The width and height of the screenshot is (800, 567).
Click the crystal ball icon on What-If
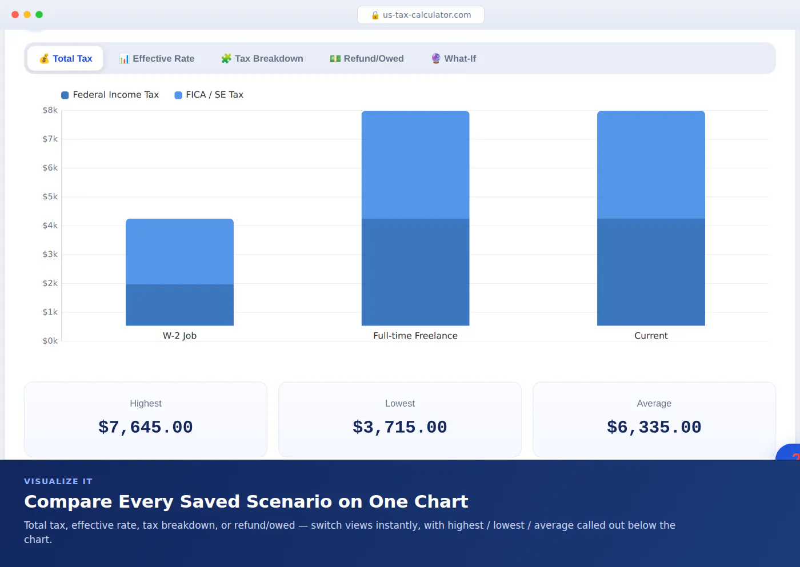(x=436, y=58)
